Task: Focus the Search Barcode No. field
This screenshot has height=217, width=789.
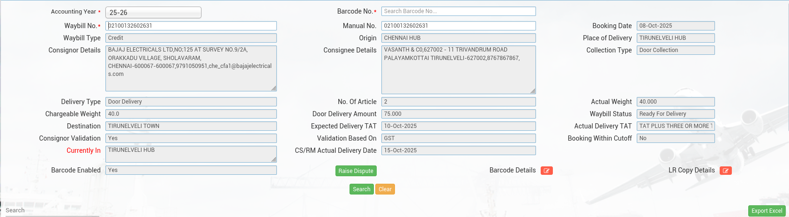Action: coord(458,11)
